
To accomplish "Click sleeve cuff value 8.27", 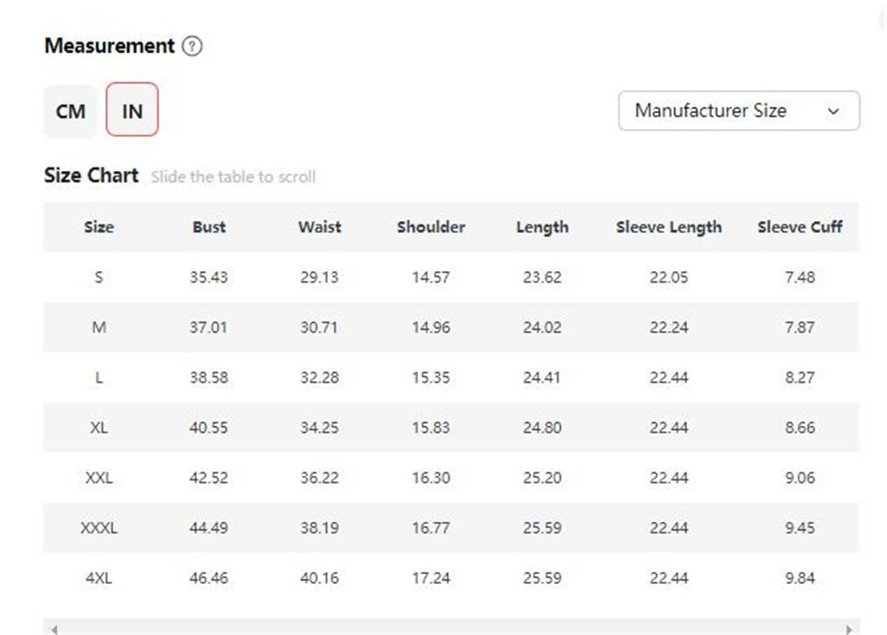I will 800,378.
